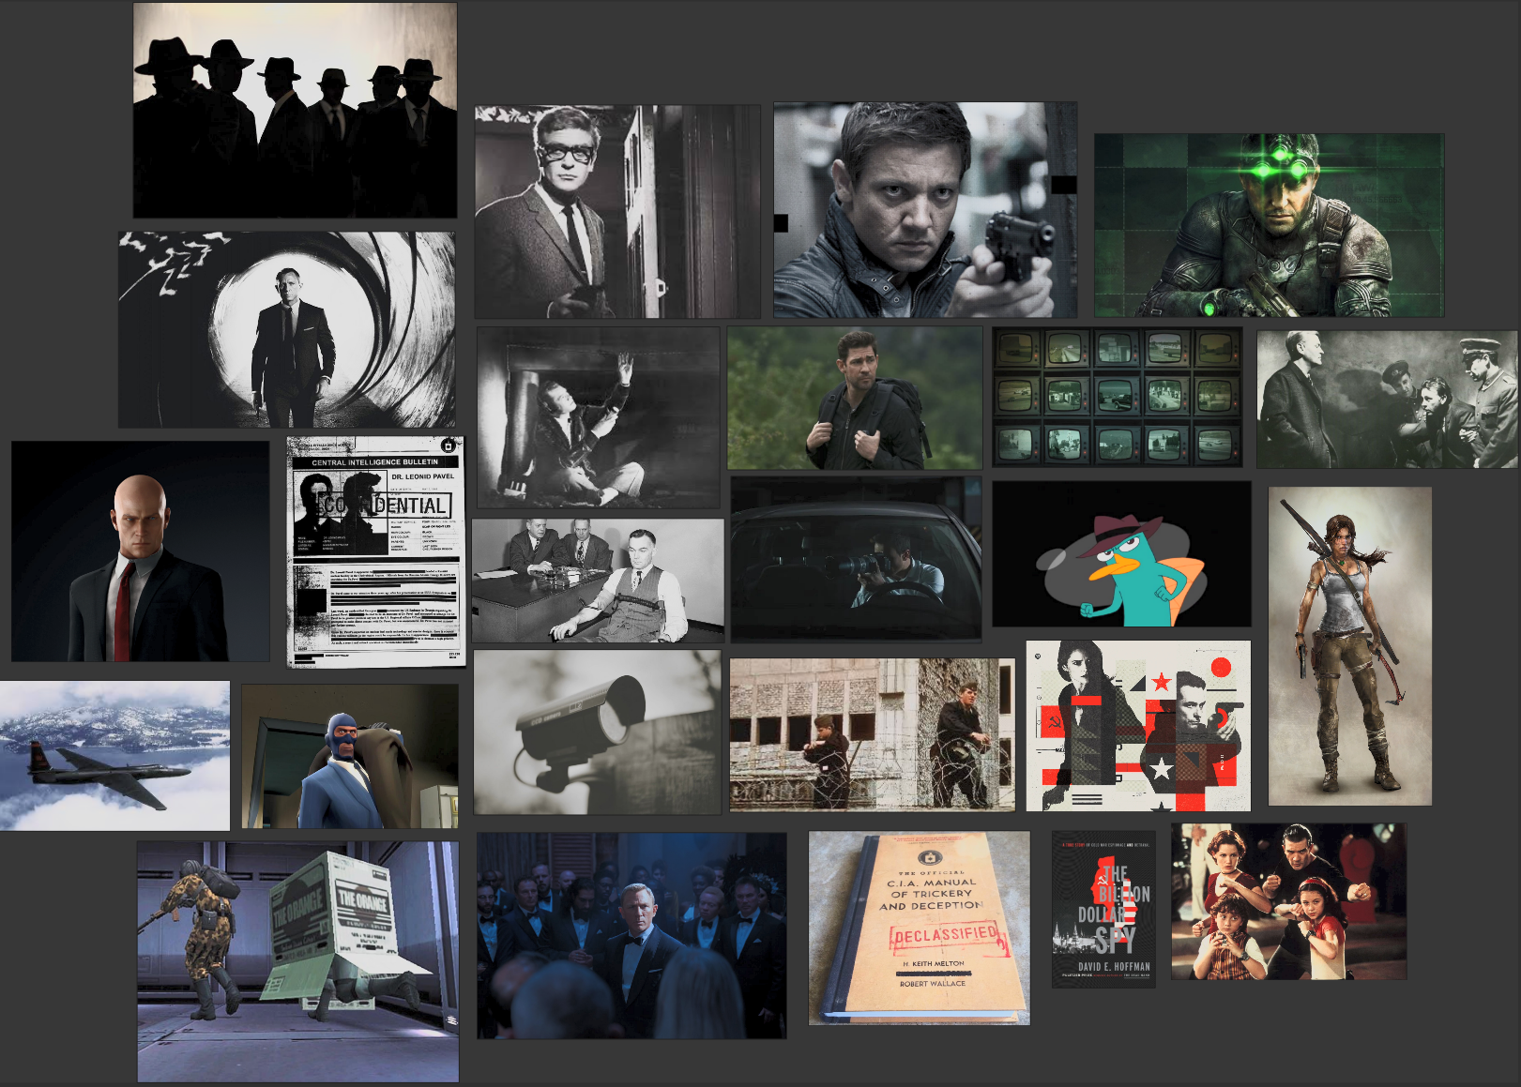Pick The Billion Dollar Spy book cover
The height and width of the screenshot is (1087, 1521).
pos(1103,909)
